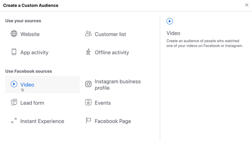
Task: Click the Lead form document icon
Action: tap(14, 102)
